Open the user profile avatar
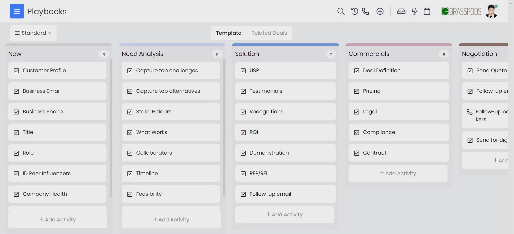 pos(492,11)
